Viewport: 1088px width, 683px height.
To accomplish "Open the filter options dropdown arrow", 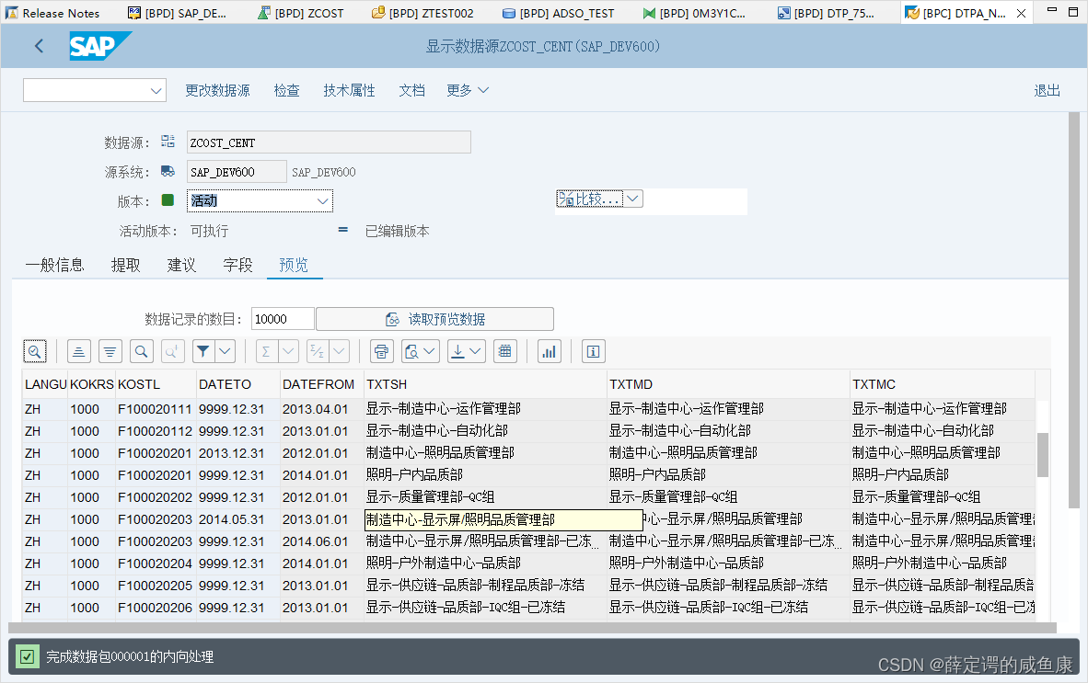I will click(x=225, y=351).
